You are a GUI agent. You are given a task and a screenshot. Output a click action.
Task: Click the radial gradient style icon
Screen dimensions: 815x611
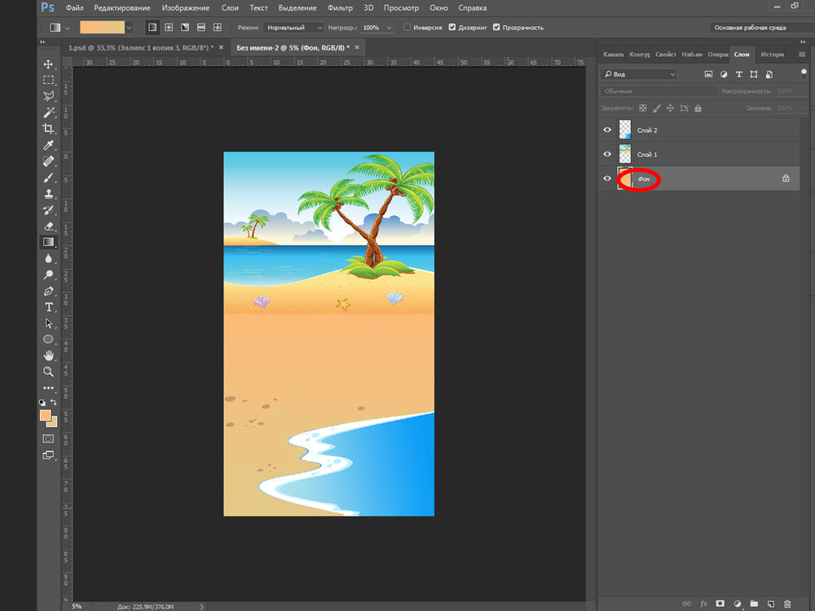point(169,28)
